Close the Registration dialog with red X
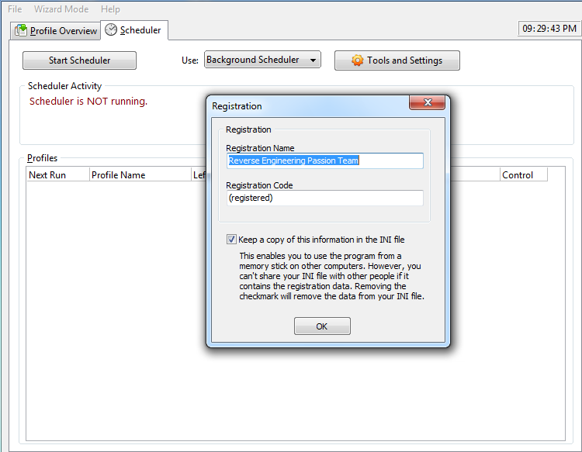Screen dimensions: 582x452 pos(428,102)
